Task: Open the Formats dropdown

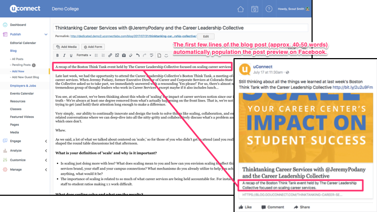Action: pyautogui.click(x=84, y=55)
